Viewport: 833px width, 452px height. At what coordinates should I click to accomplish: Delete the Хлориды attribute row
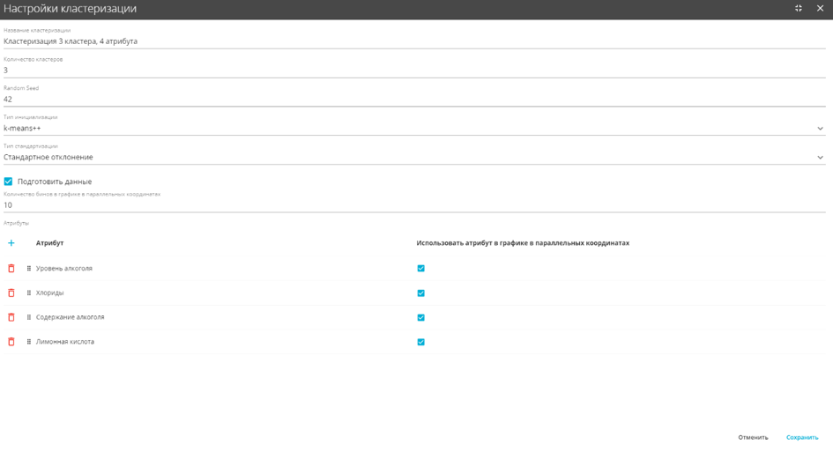11,293
